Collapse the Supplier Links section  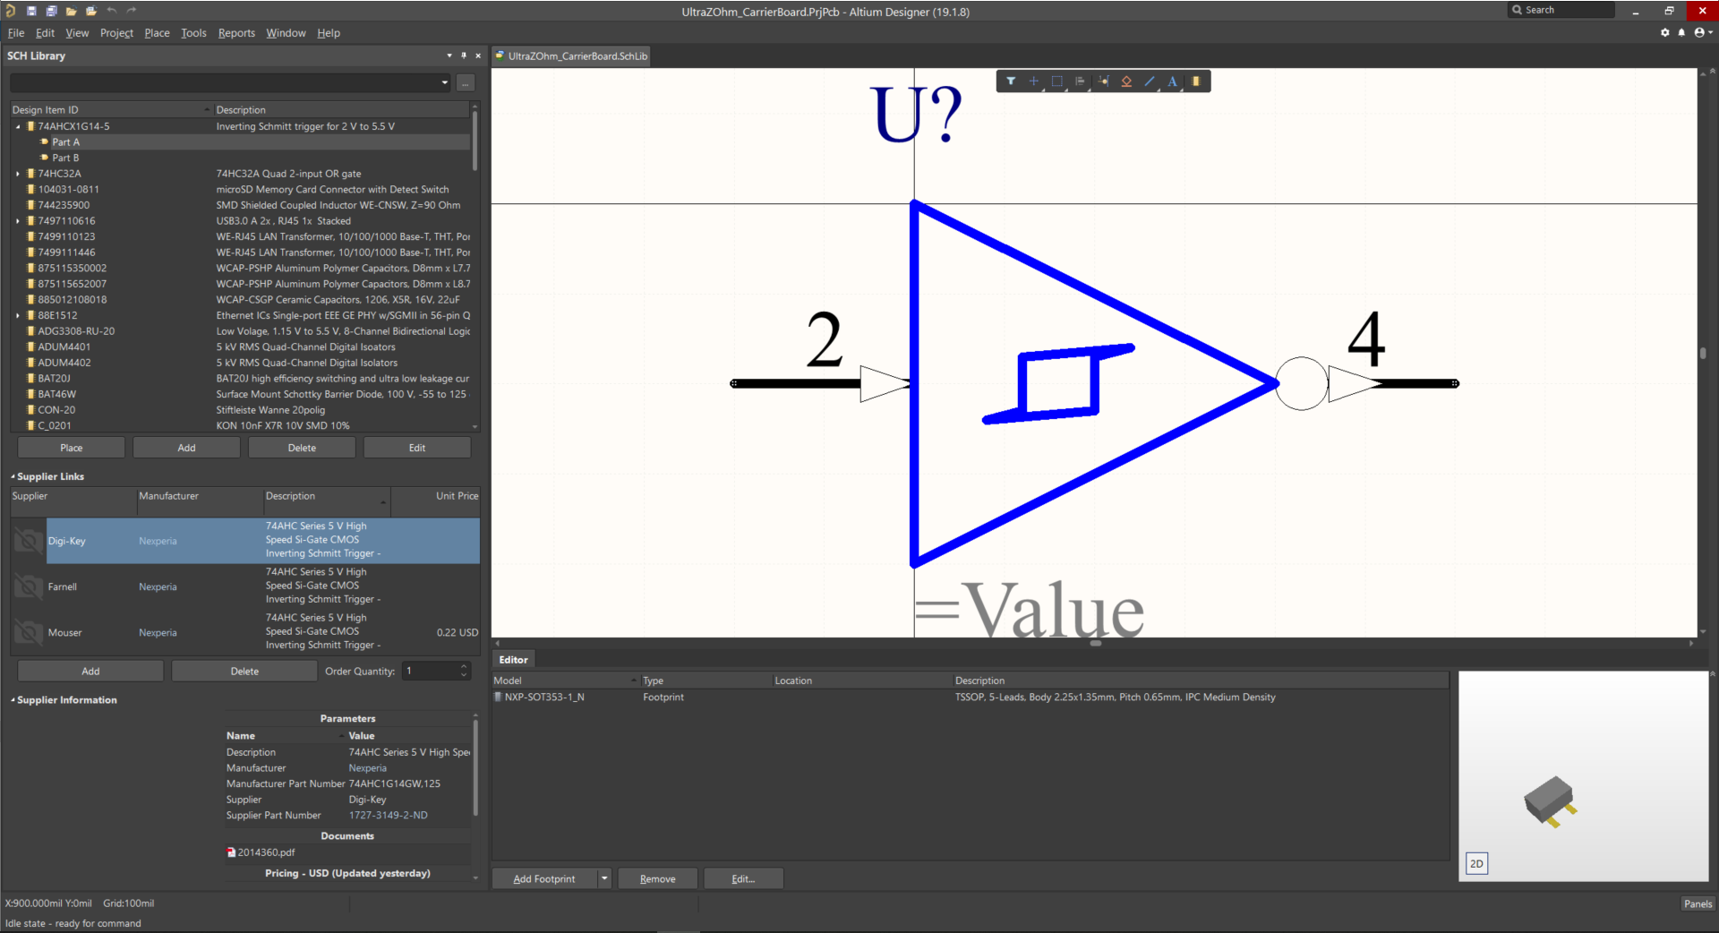point(13,477)
